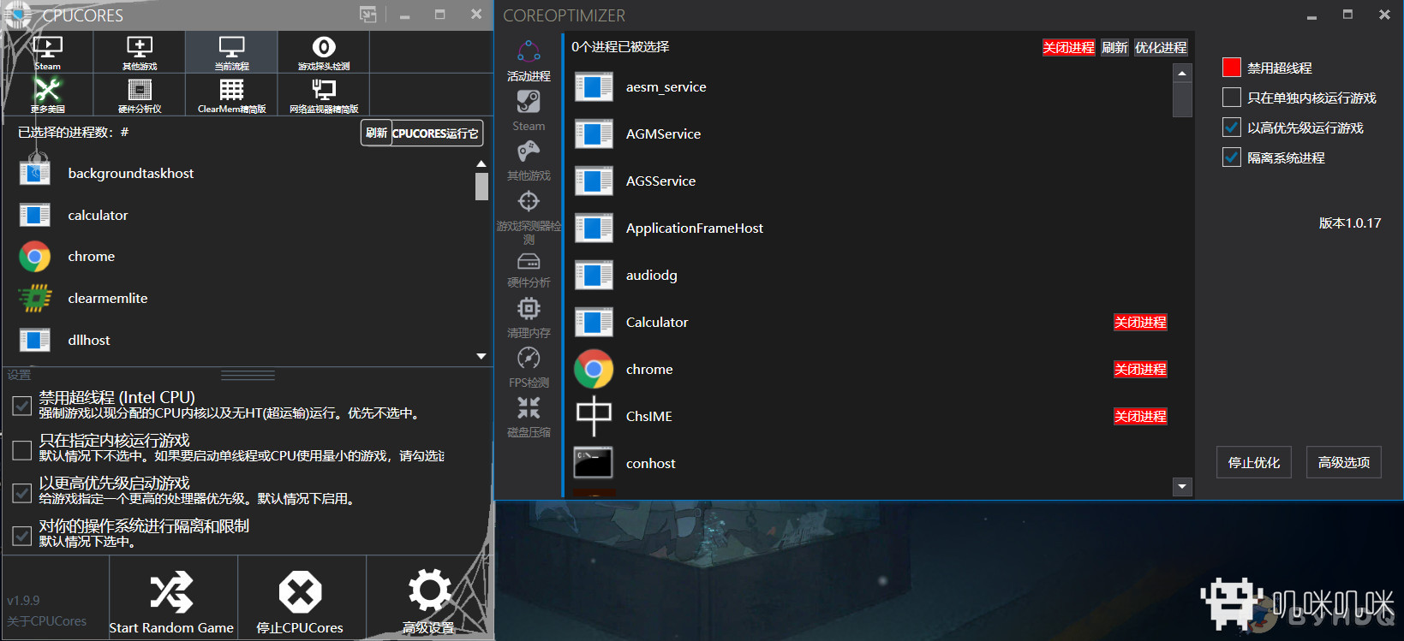Close the ChsIME process via 关闭进程
1404x641 pixels.
pyautogui.click(x=1140, y=417)
